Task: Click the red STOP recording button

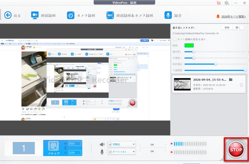Action: 236,150
